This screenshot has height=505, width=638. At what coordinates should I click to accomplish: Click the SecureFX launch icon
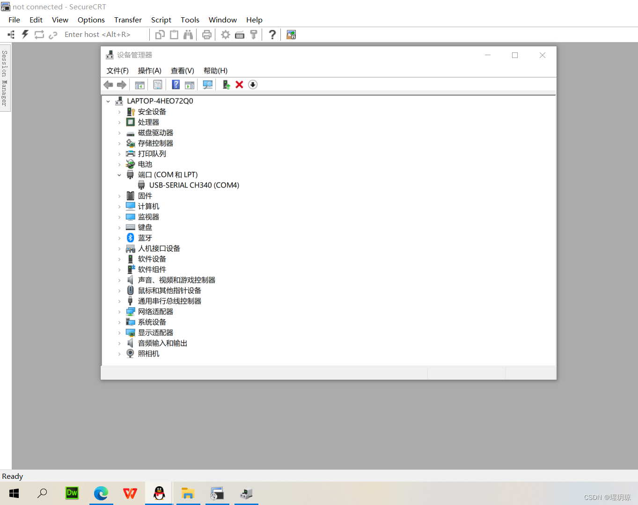(x=291, y=35)
